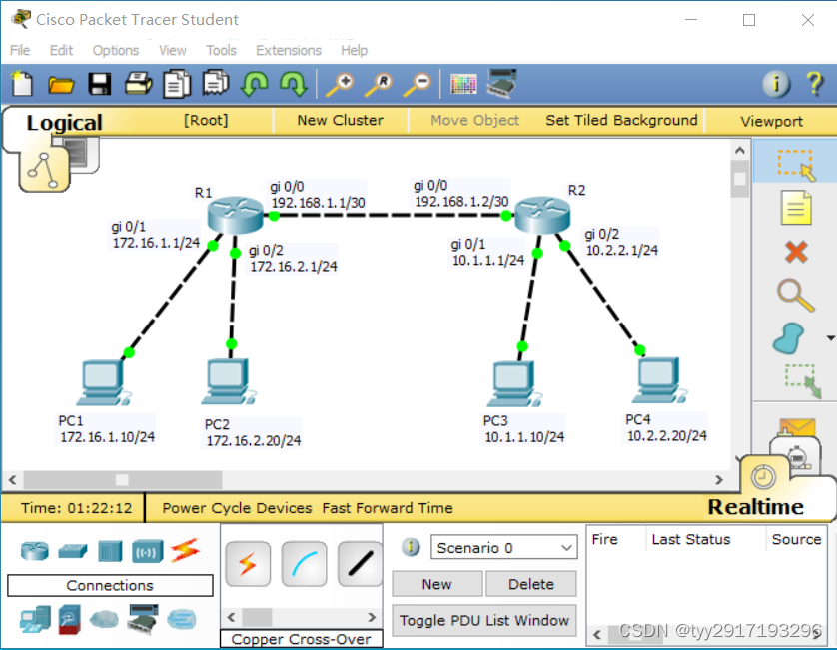Viewport: 837px width, 650px height.
Task: Click the Zoom In toolbar icon
Action: click(340, 84)
